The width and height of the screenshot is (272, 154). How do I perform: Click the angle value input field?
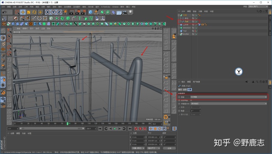(x=196, y=111)
